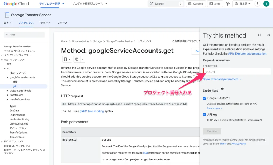The height and width of the screenshot is (165, 273).
Task: Open the 日本語 language selector
Action: click(x=243, y=4)
